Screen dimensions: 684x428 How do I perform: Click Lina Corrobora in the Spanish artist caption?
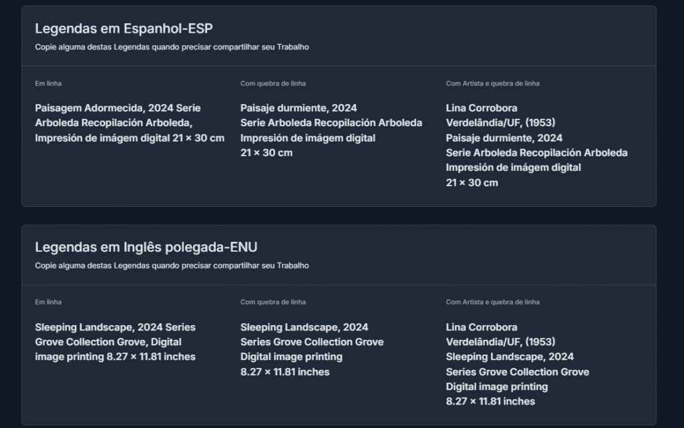pyautogui.click(x=482, y=108)
